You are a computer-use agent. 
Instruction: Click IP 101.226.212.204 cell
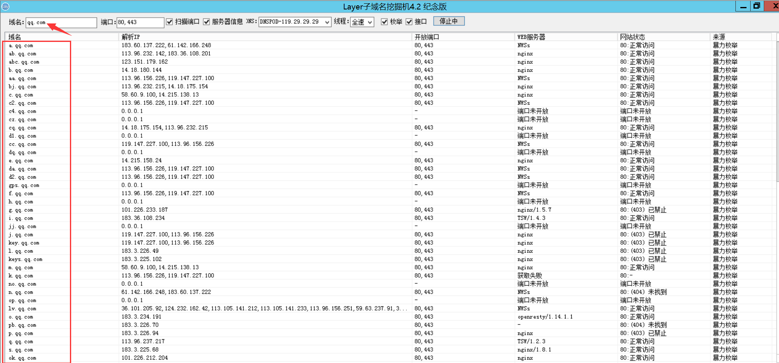click(144, 358)
